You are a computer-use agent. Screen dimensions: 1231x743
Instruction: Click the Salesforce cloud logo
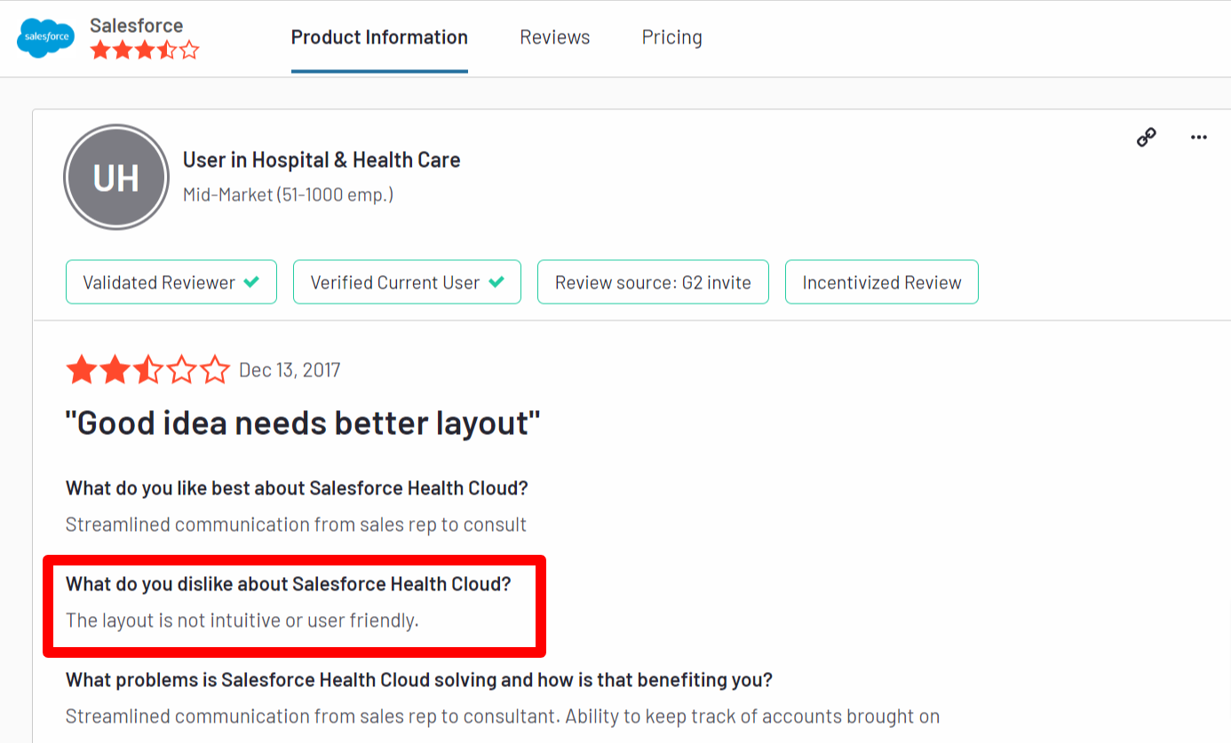[x=45, y=36]
